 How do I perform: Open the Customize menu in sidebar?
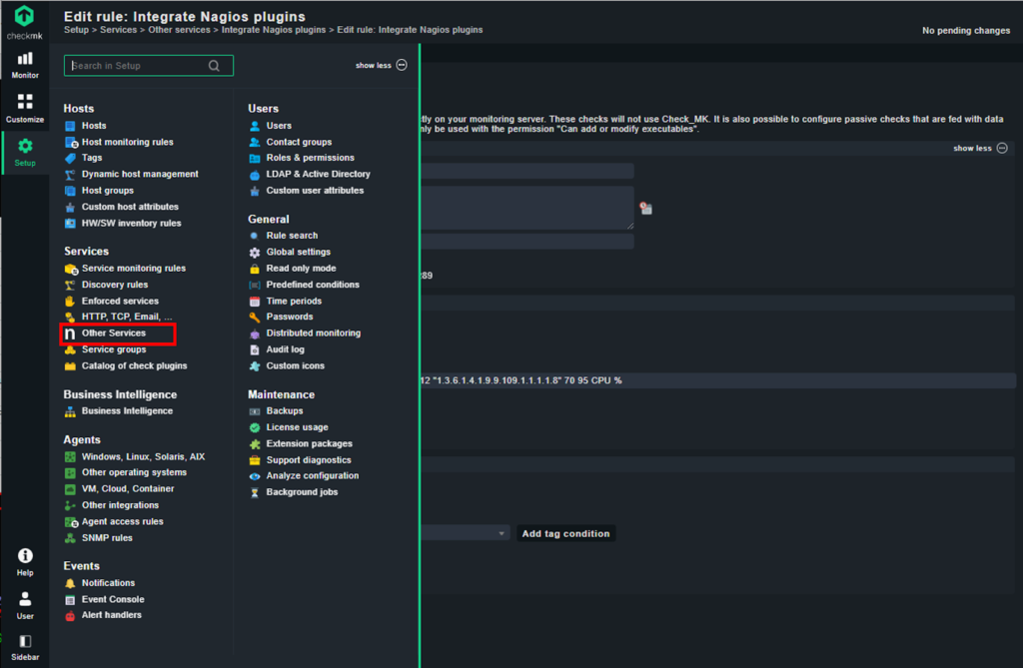tap(25, 108)
